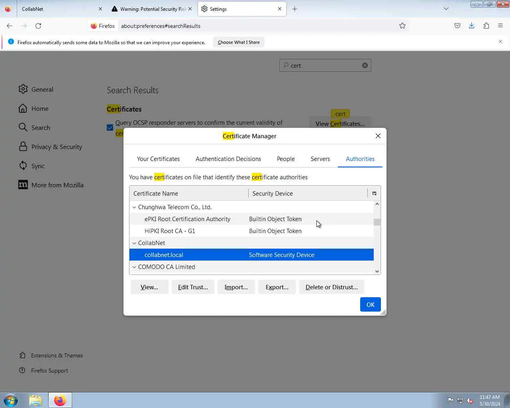
Task: Switch to the People tab
Action: pos(286,159)
